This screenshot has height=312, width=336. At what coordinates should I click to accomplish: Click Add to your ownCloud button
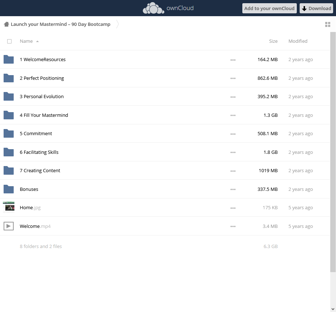pos(269,8)
